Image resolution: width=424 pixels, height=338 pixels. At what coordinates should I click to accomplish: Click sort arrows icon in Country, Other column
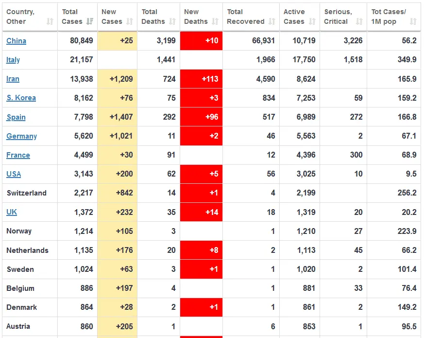(x=50, y=21)
